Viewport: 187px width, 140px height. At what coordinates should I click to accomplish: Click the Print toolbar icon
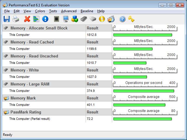tap(15, 19)
